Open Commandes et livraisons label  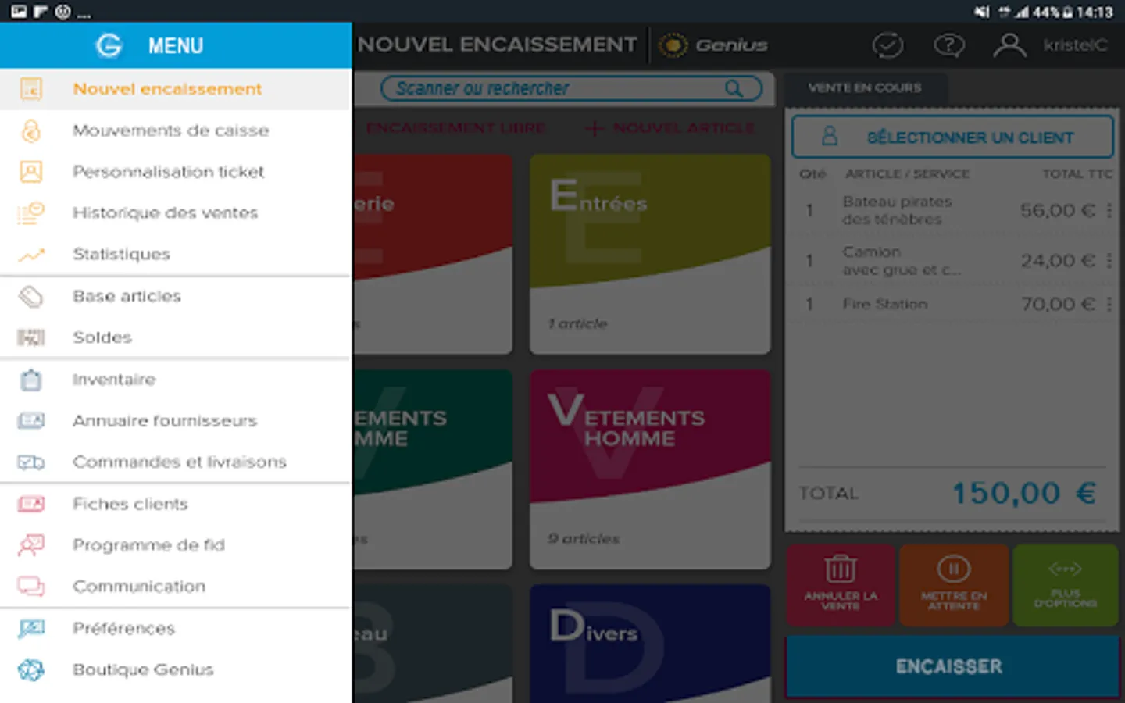tap(180, 462)
